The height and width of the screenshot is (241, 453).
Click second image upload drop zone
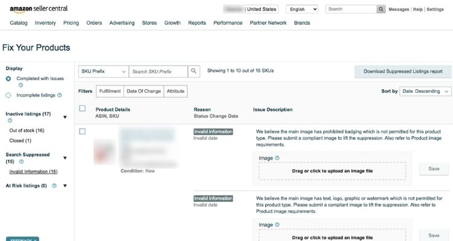pyautogui.click(x=332, y=235)
